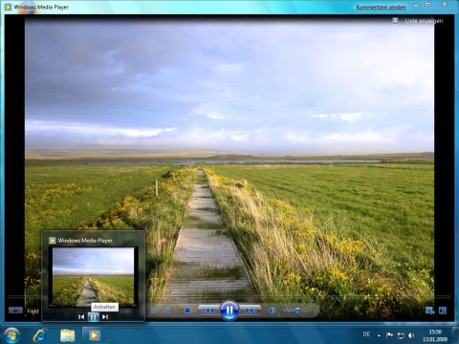Click the taskbar preview pause button
This screenshot has height=344, width=459.
click(93, 317)
